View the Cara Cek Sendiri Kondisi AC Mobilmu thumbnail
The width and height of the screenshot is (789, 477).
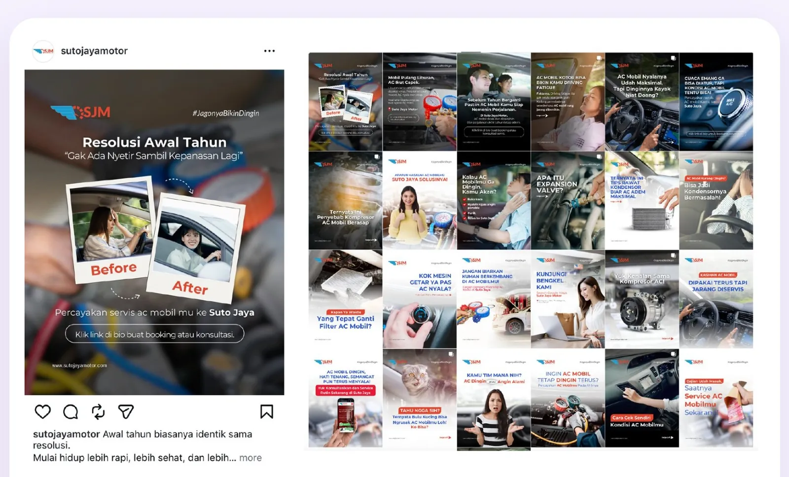tap(642, 398)
